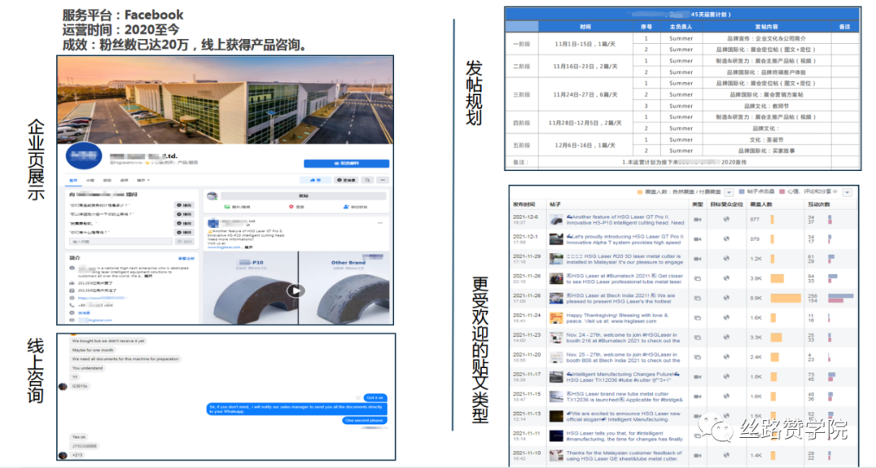876x468 pixels.
Task: Open 'Let's proudly introducing HSG Laser GT Pro II' post
Action: tap(625, 239)
